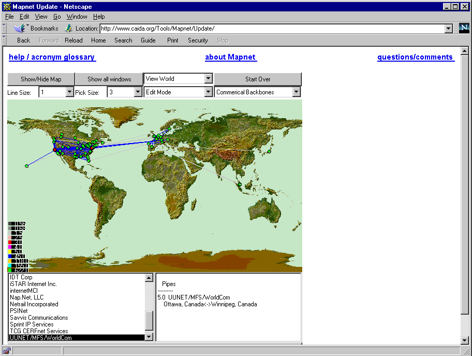Screen dimensions: 472x356
Task: Open the View menu
Action: 41,17
